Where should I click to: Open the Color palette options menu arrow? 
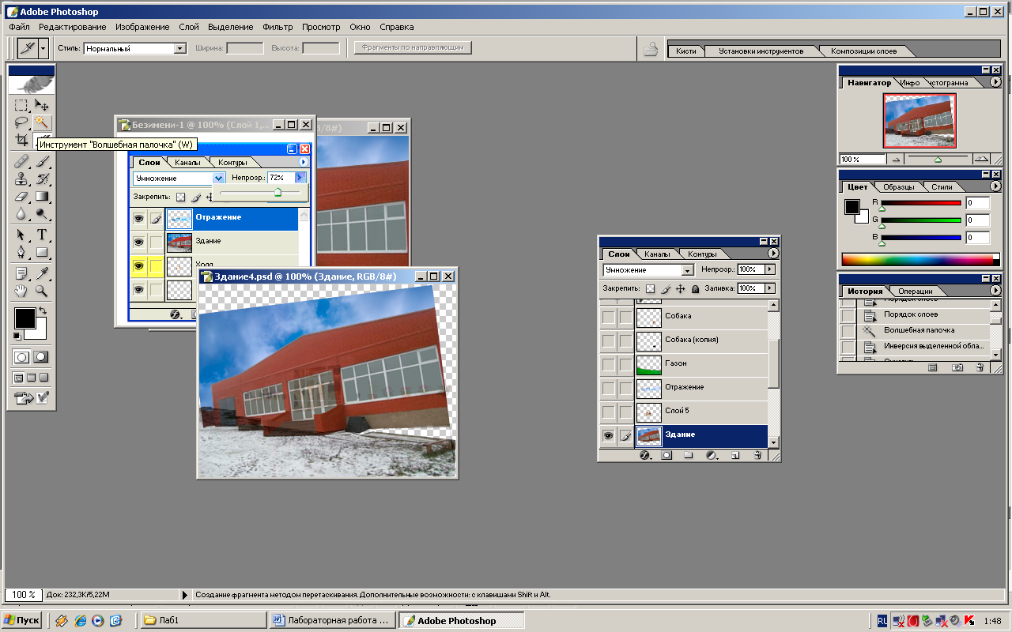click(995, 186)
